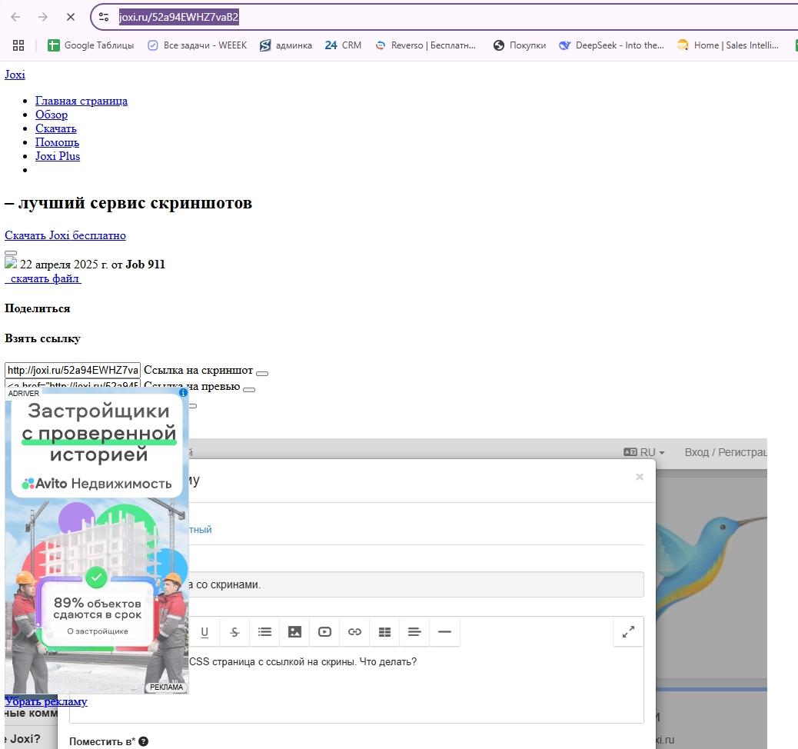This screenshot has width=798, height=749.
Task: Toggle fullscreen editor with expand arrows
Action: 628,632
